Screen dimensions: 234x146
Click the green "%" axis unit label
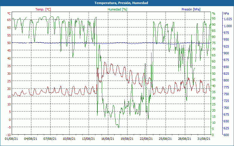pyautogui.click(x=214, y=13)
